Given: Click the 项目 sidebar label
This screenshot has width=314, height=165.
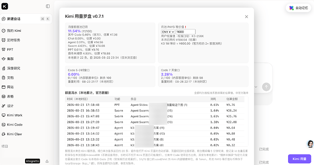Looking at the screenshot, I should point(5,146).
